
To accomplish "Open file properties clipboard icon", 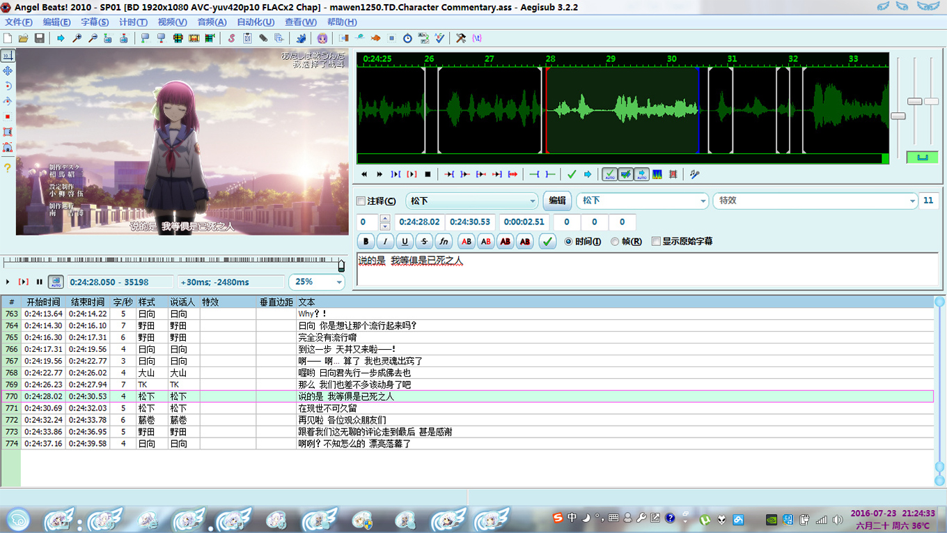I will (x=247, y=38).
